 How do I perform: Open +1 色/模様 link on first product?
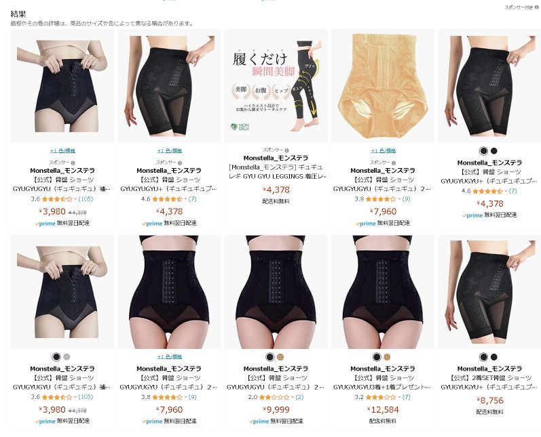click(62, 150)
